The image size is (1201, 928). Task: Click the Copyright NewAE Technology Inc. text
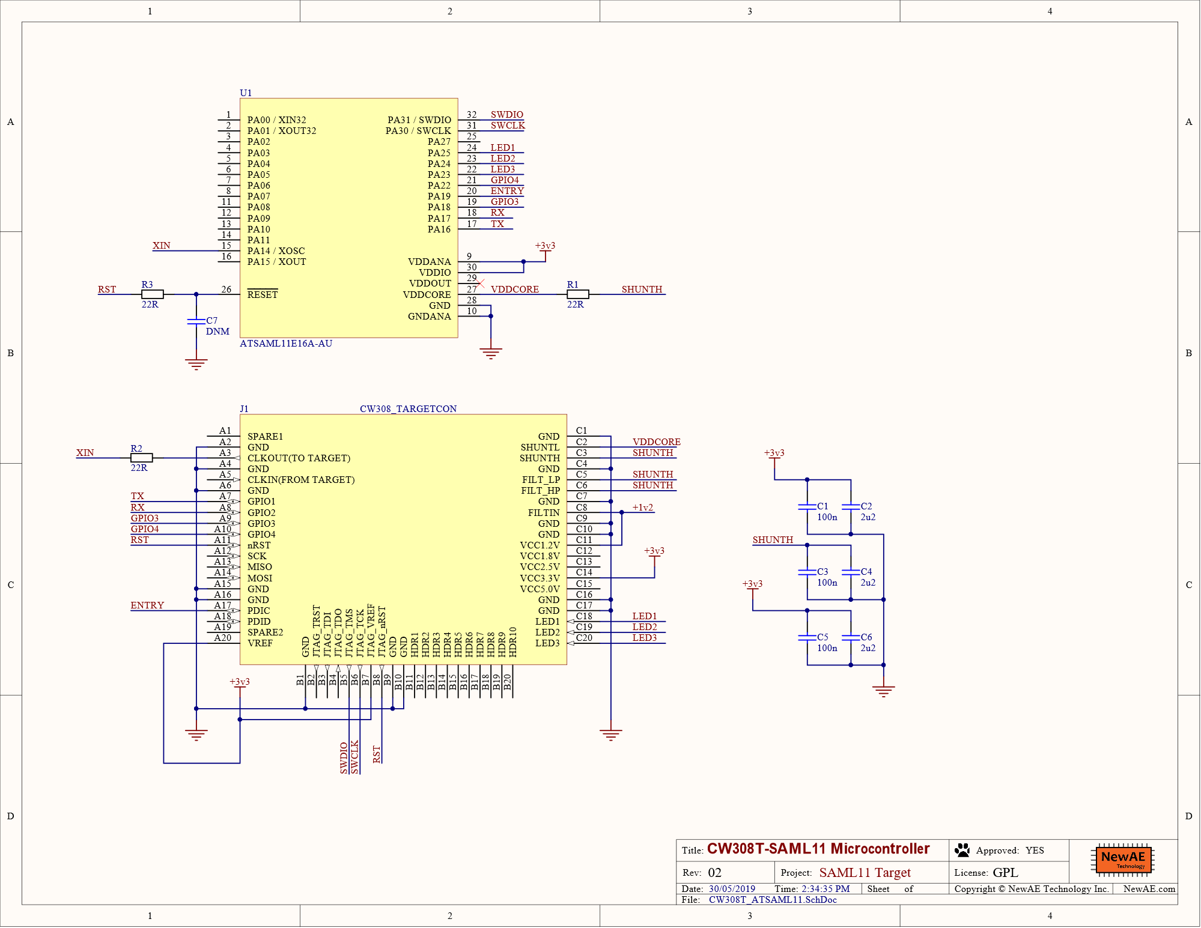pos(1031,888)
